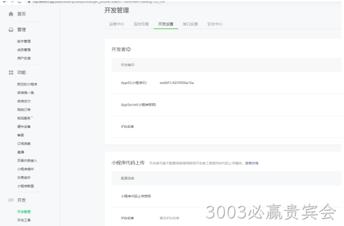Open 开发工具 in the sidebar
The width and height of the screenshot is (344, 226).
[24, 220]
